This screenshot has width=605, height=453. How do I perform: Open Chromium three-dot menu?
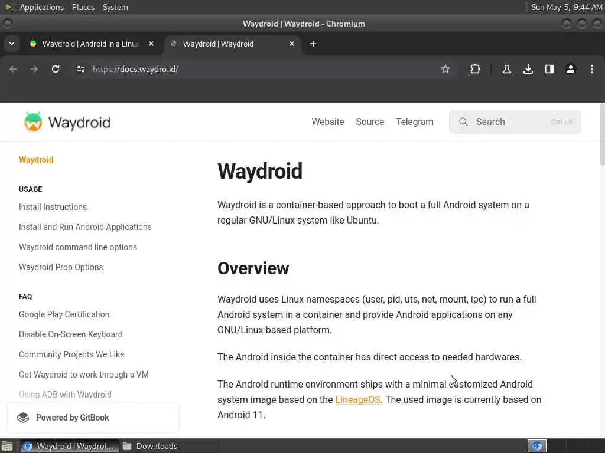[x=592, y=70]
